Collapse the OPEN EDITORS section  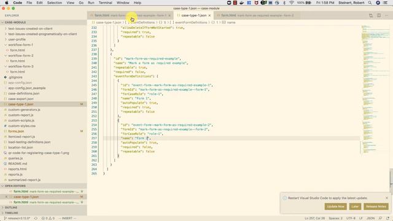tap(44, 186)
